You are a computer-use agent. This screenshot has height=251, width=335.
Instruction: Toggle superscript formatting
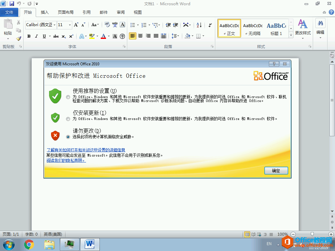71,36
